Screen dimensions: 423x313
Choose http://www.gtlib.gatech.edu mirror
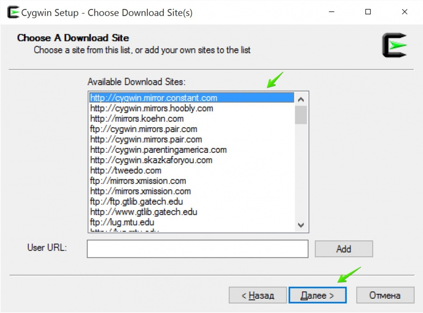[x=192, y=212]
